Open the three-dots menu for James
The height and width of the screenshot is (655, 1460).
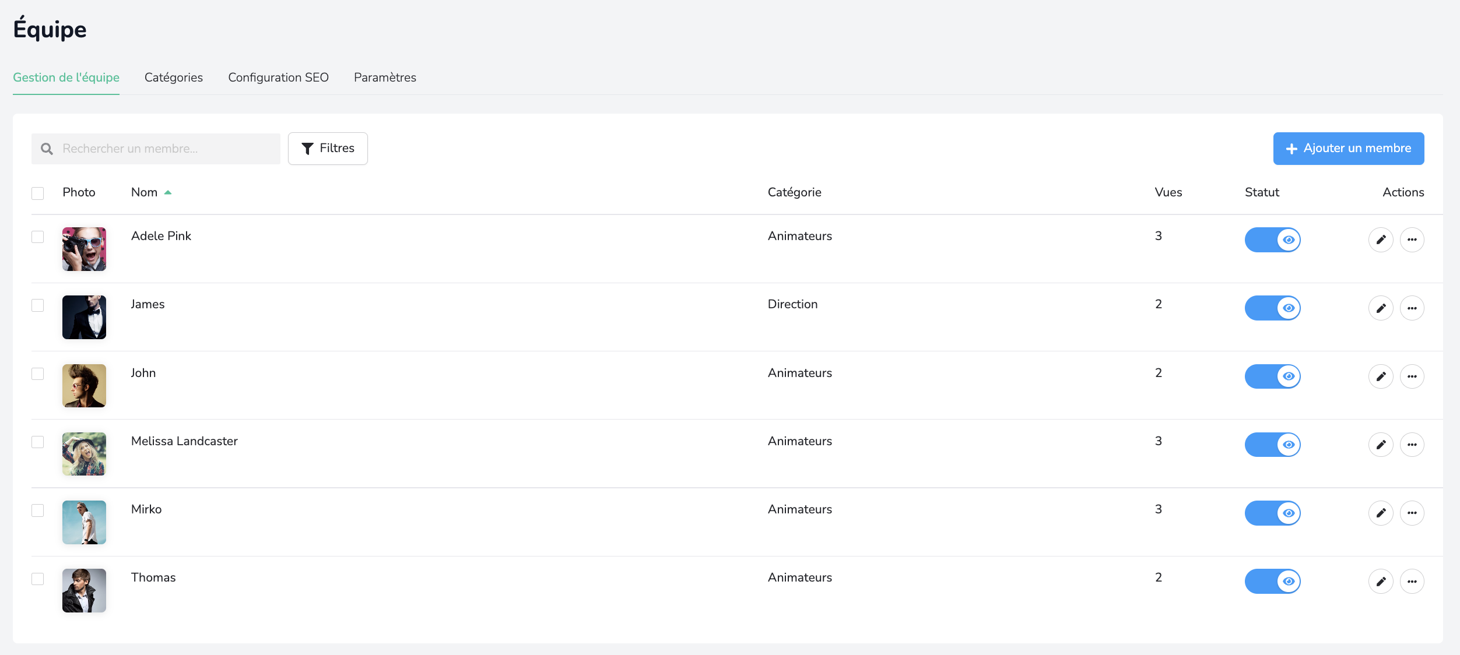click(x=1412, y=308)
